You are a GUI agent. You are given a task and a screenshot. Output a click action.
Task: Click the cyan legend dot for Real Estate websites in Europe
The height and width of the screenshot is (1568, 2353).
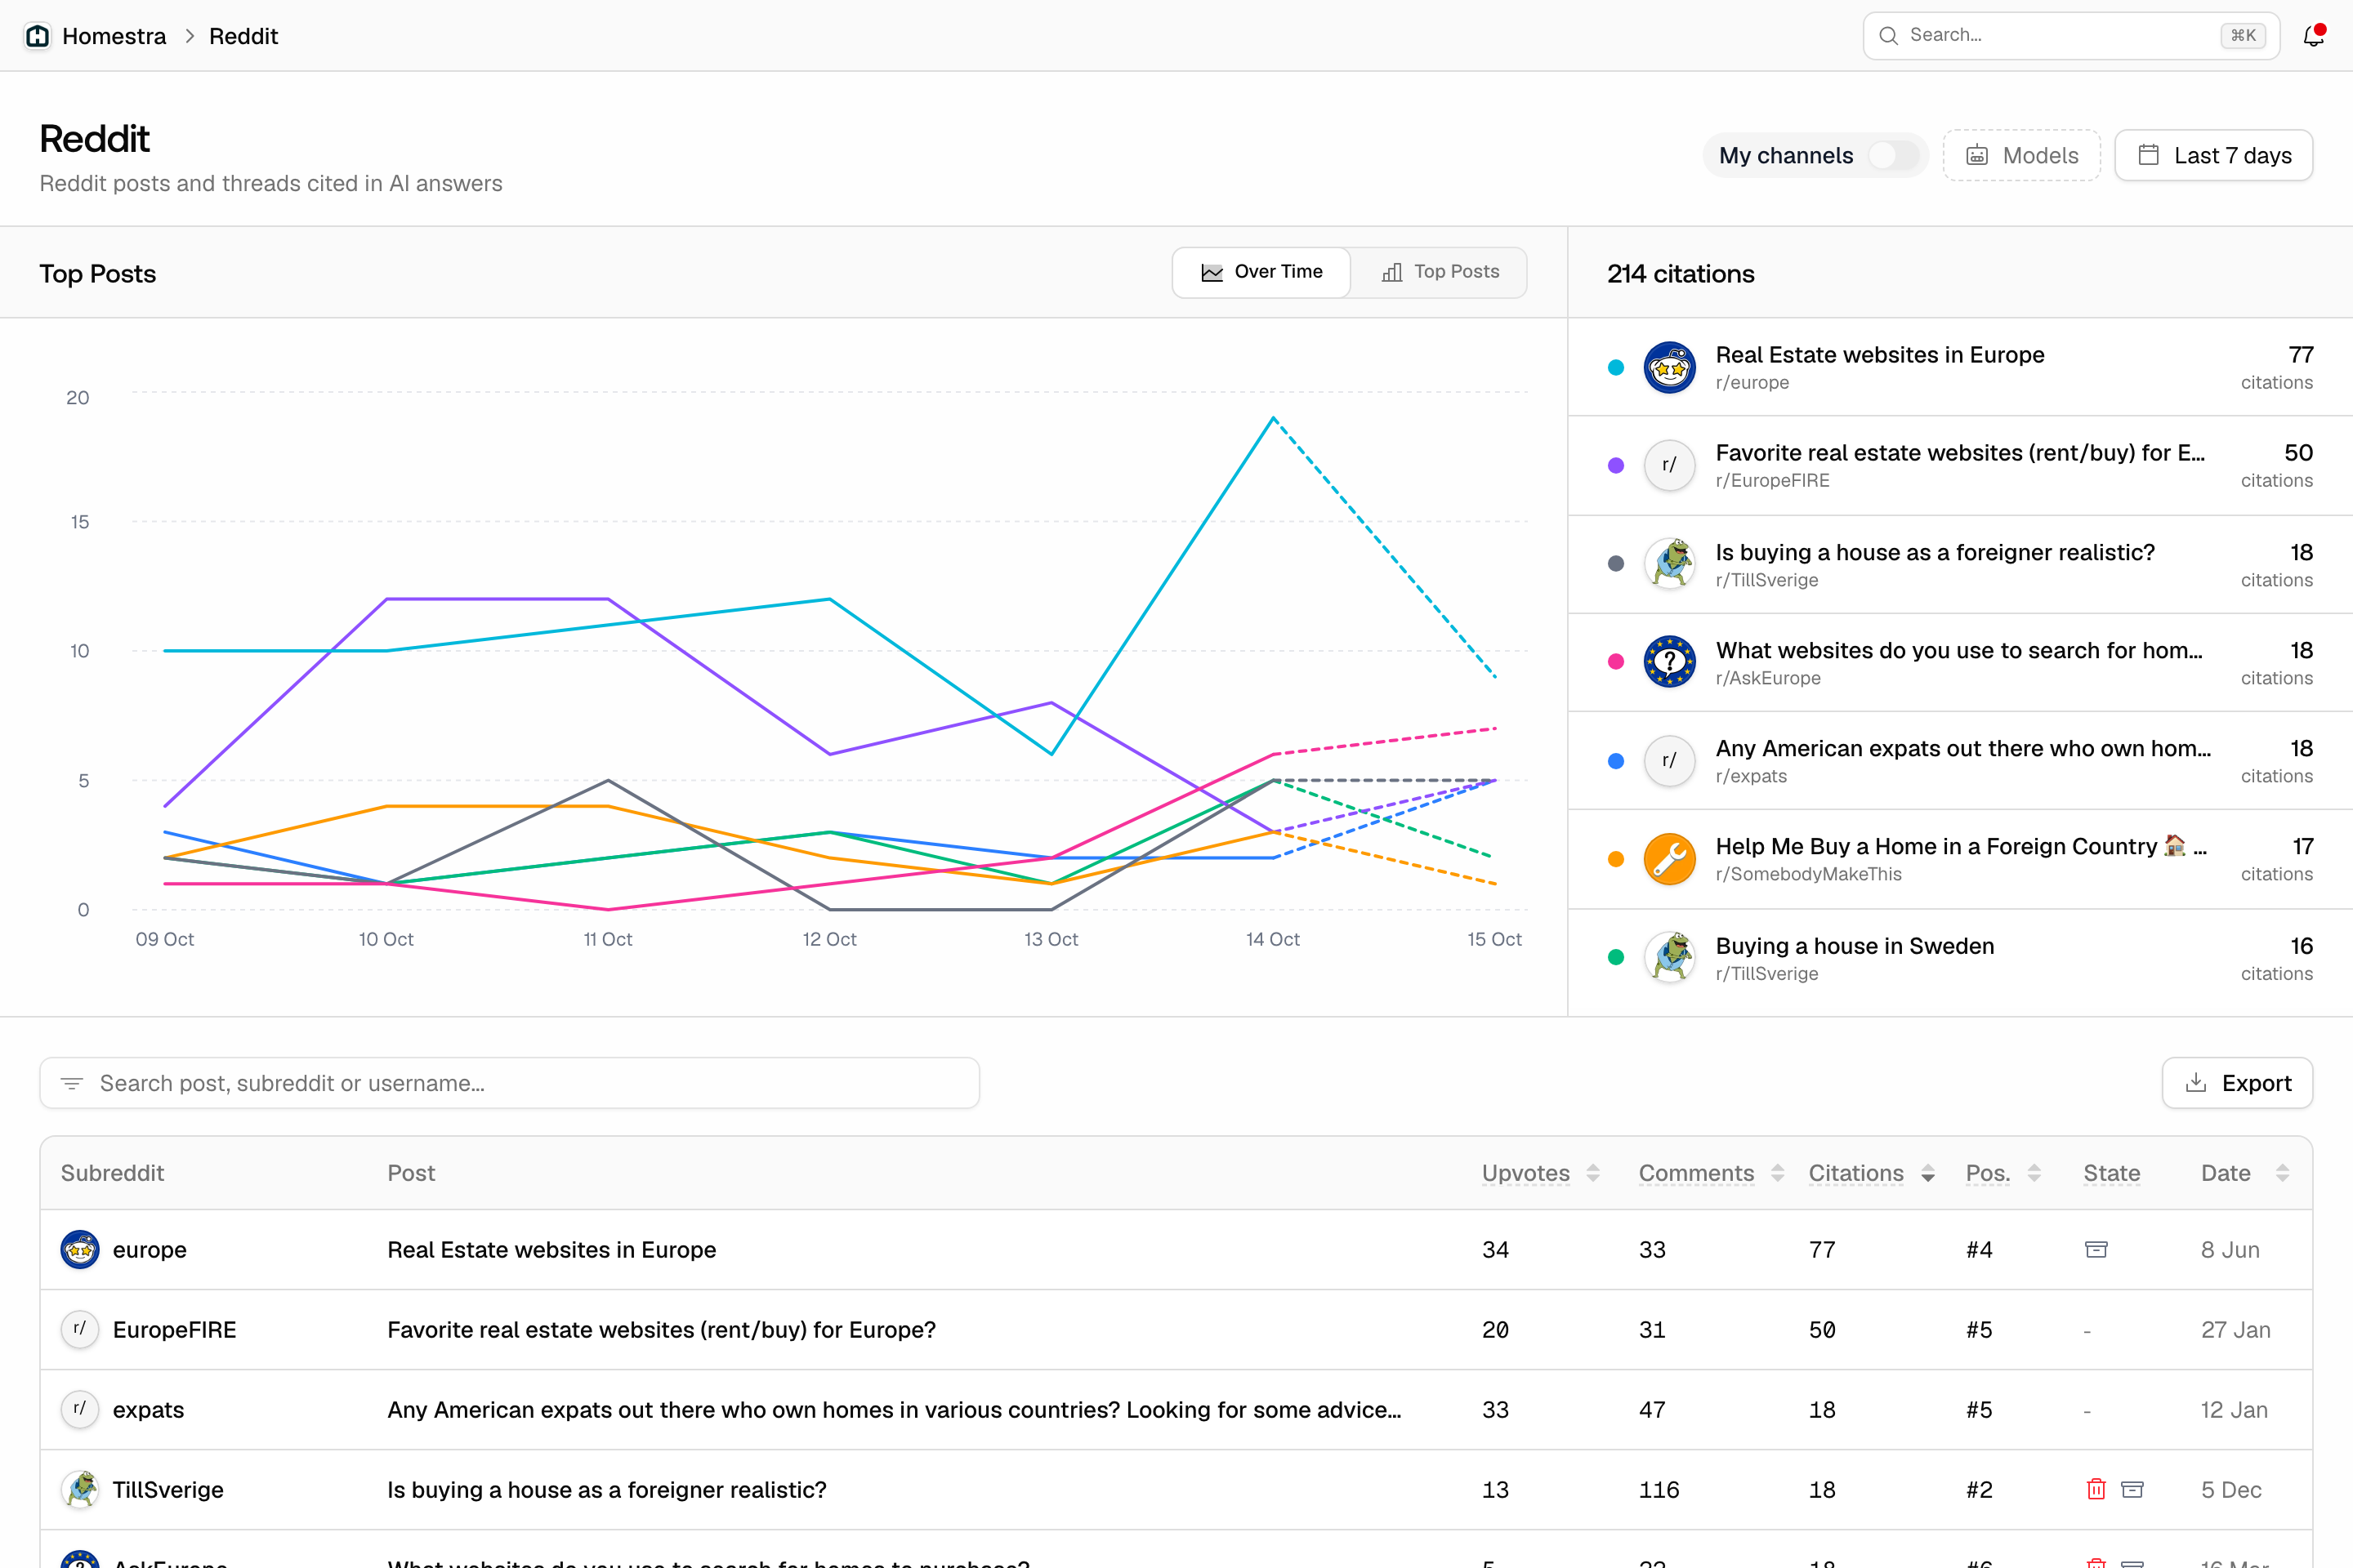pyautogui.click(x=1616, y=367)
